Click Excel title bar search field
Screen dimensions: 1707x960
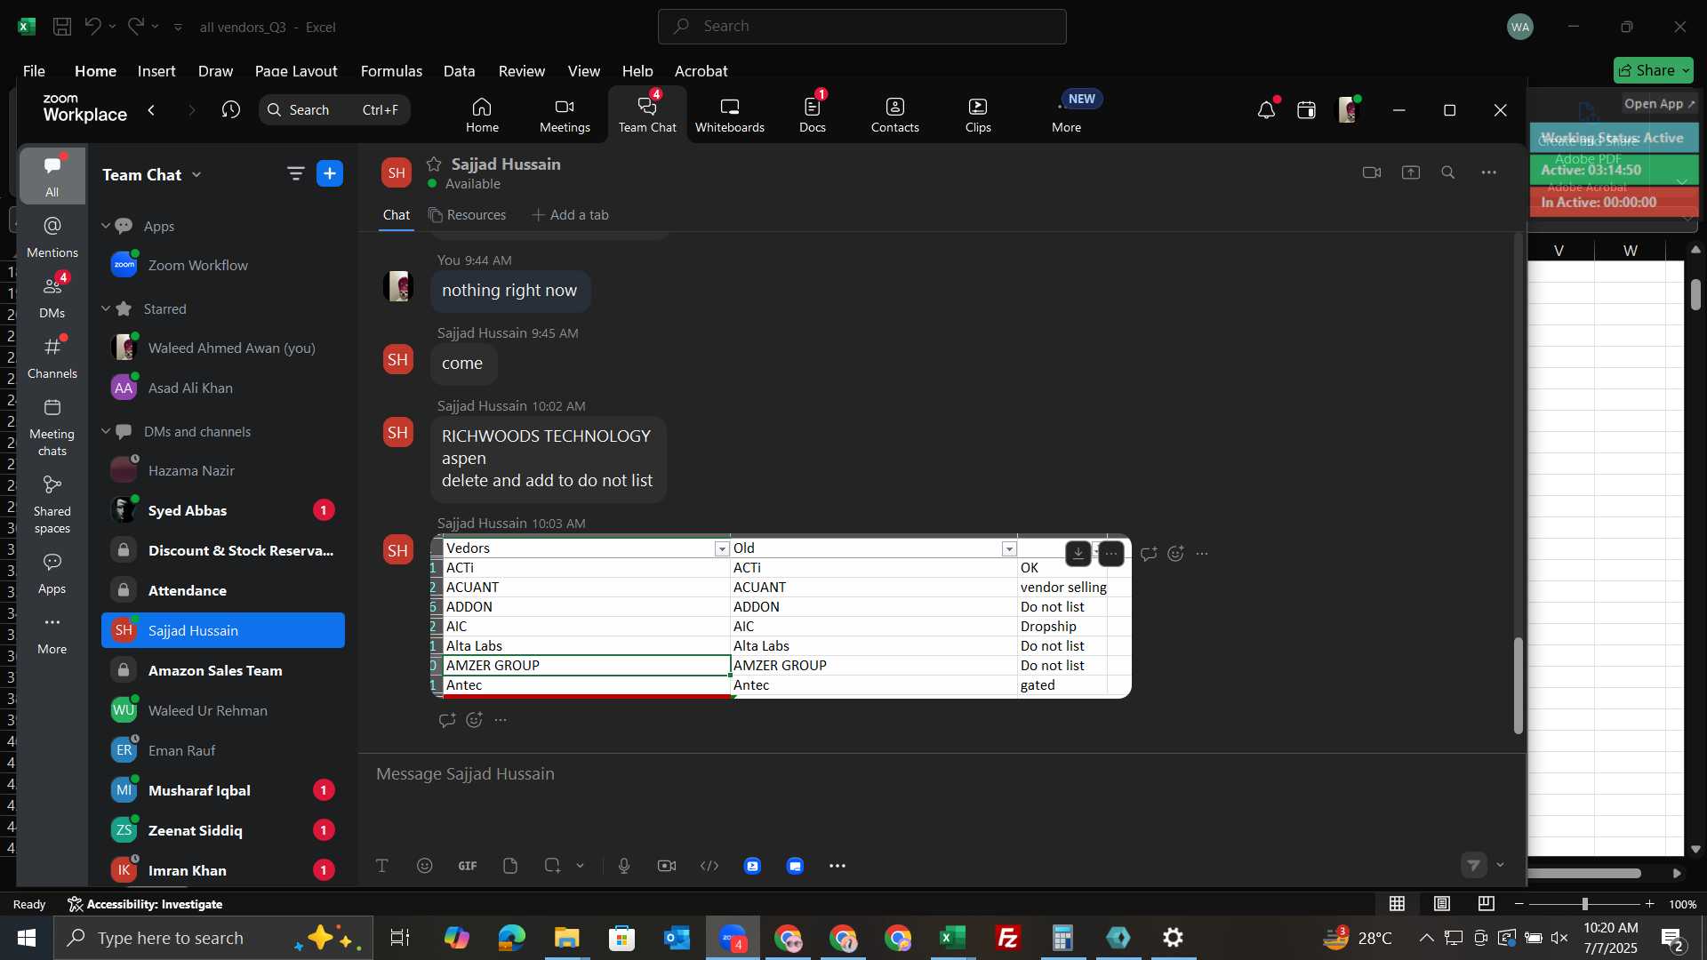click(x=862, y=27)
